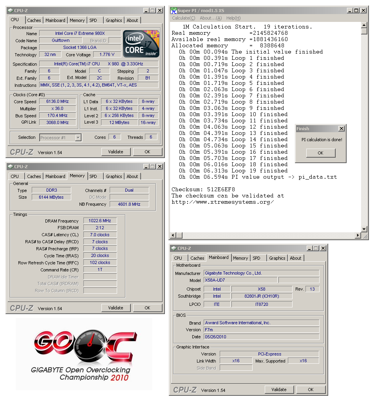Click the Intel Core i7 inside logo
Image resolution: width=374 pixels, height=404 pixels.
click(141, 44)
